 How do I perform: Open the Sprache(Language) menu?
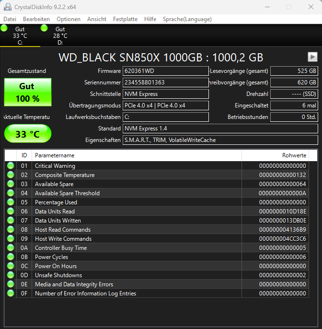click(x=187, y=19)
